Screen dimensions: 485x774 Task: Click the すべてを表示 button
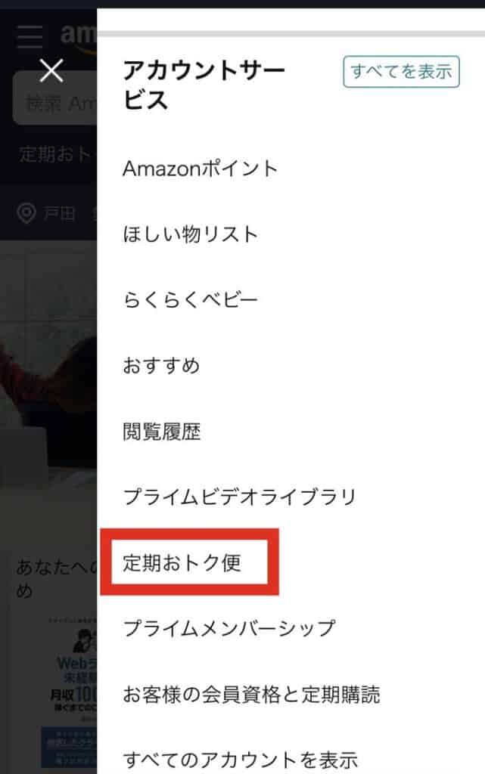(x=401, y=72)
